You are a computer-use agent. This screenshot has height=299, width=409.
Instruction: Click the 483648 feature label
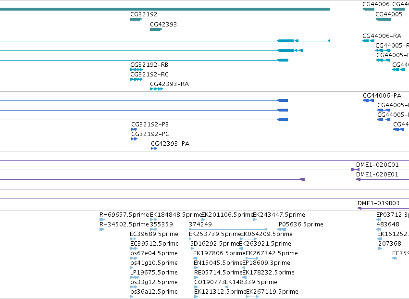(388, 224)
